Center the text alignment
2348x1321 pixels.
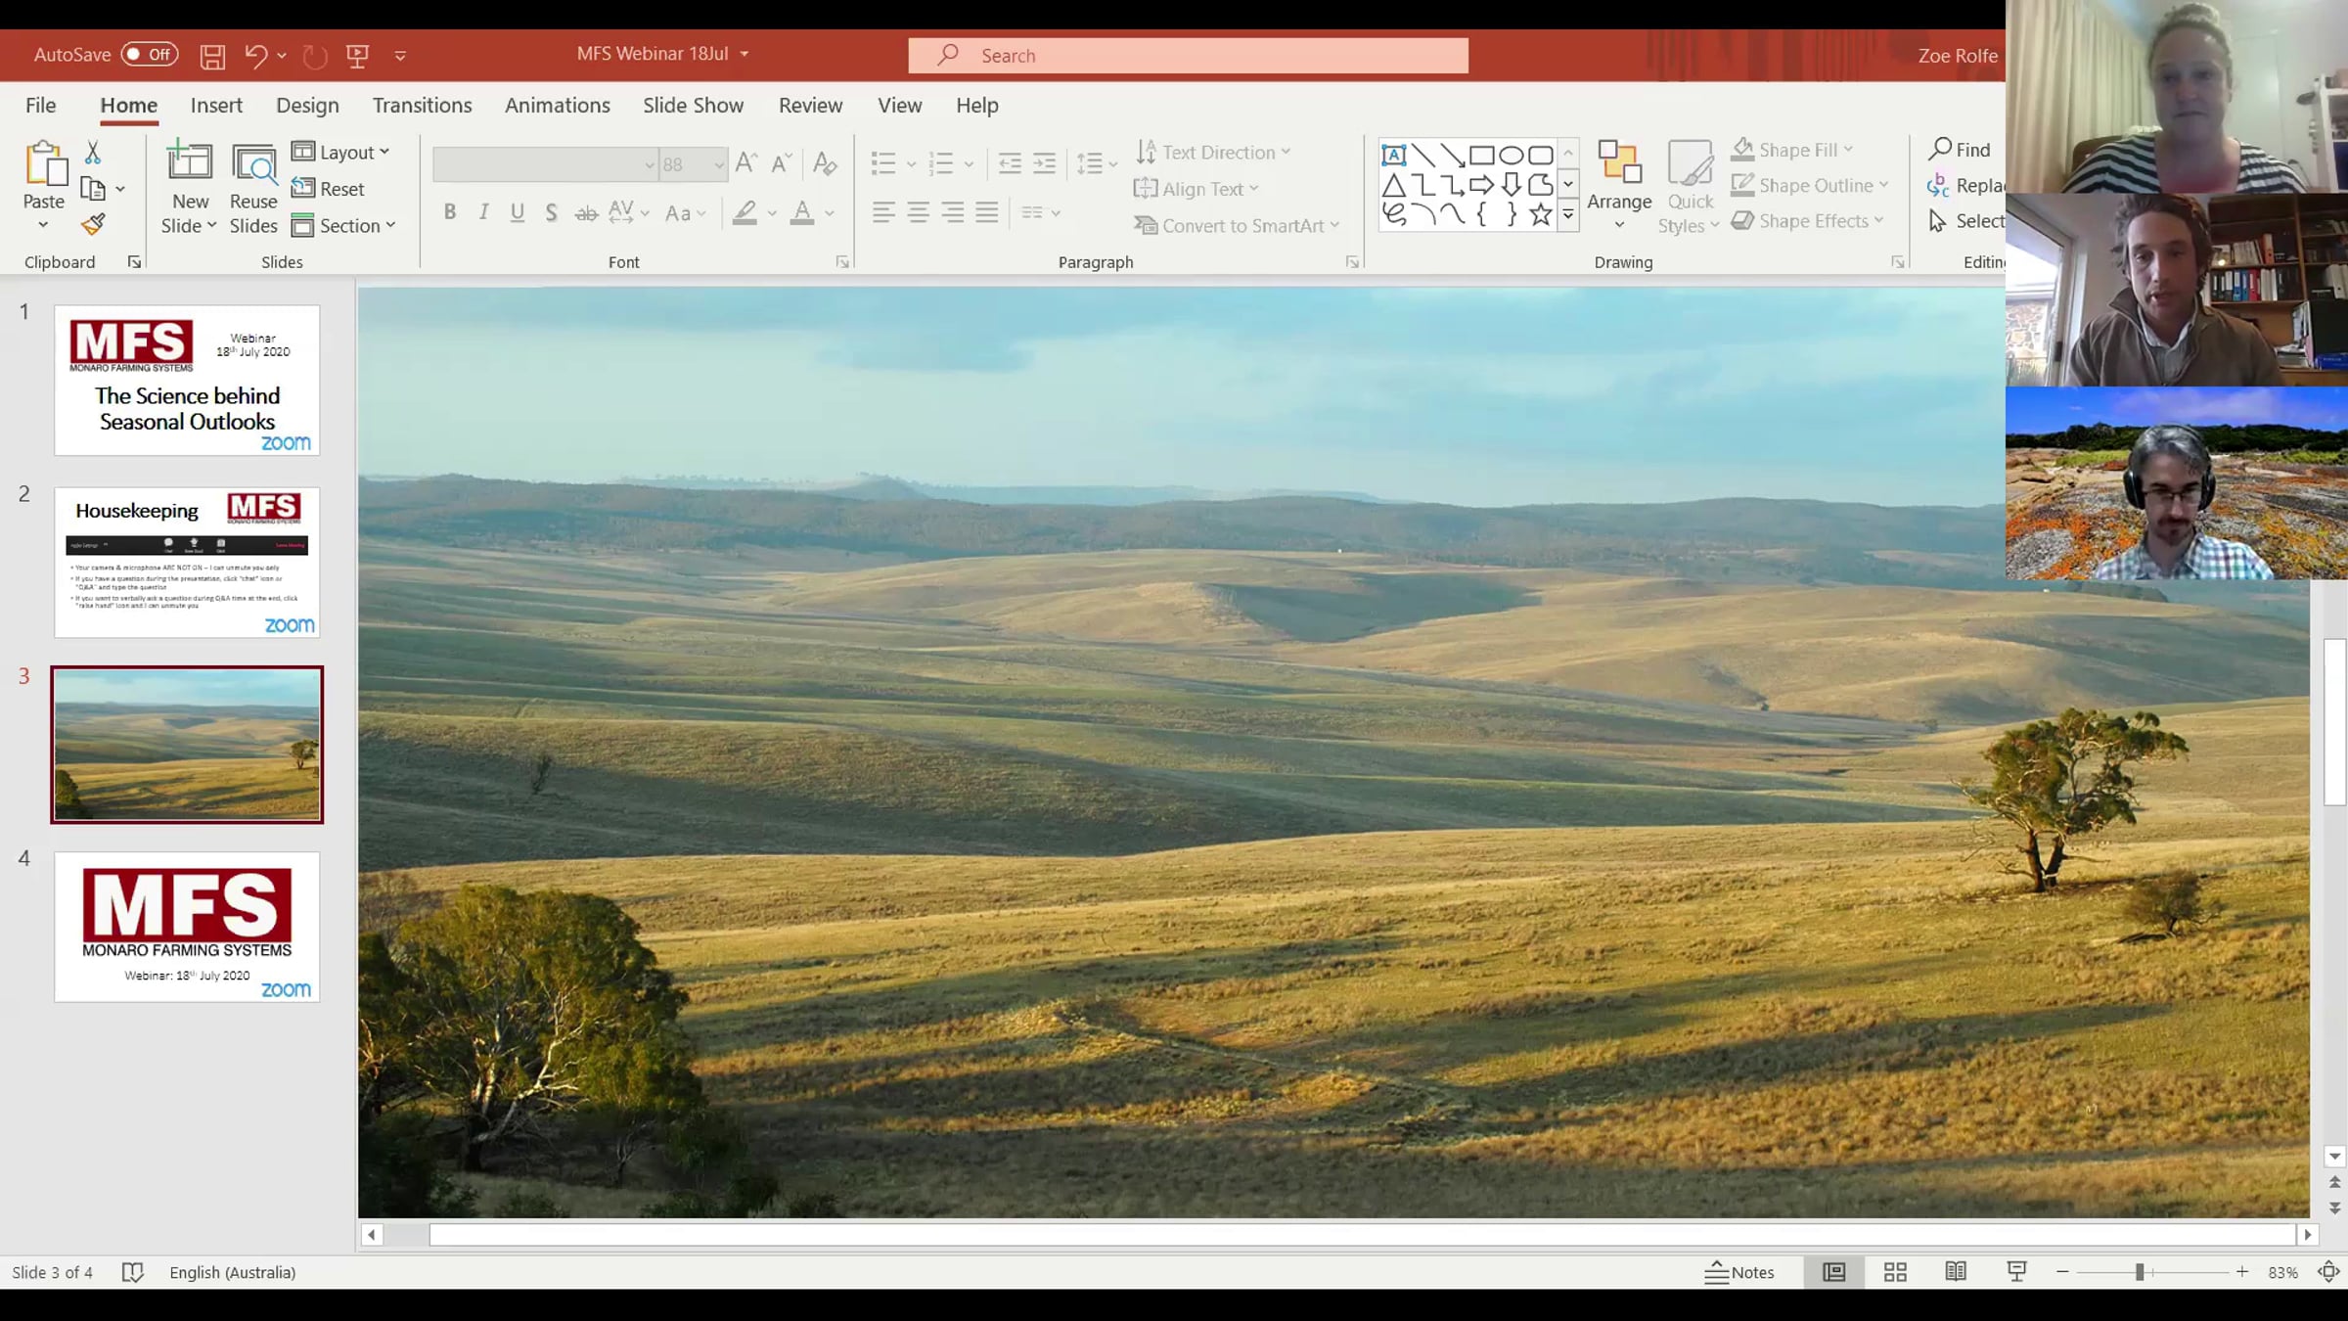918,212
